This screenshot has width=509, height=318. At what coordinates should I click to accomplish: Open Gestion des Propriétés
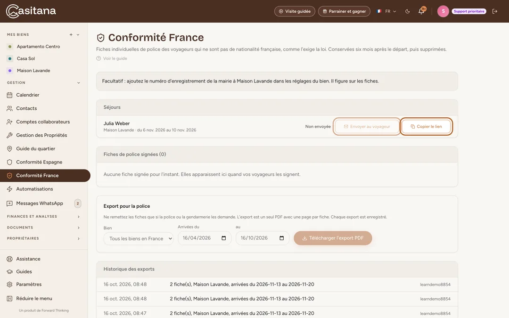44,135
